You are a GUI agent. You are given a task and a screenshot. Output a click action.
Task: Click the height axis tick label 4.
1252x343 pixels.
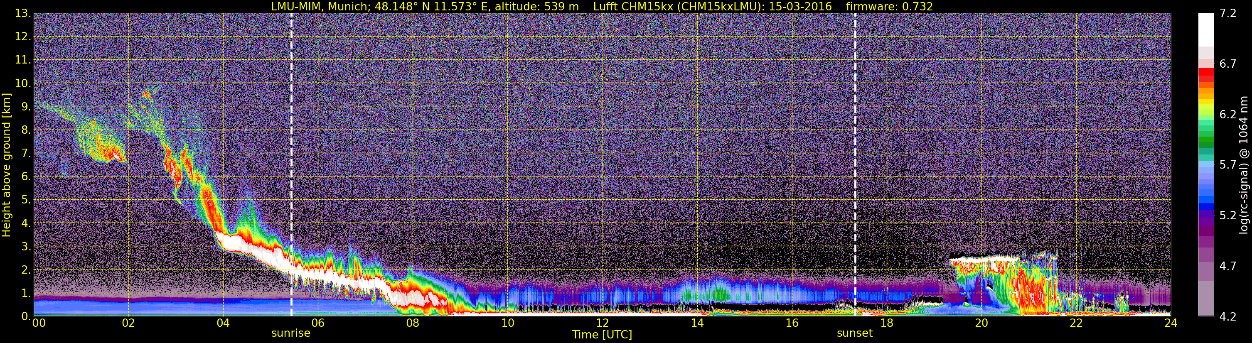tap(26, 223)
